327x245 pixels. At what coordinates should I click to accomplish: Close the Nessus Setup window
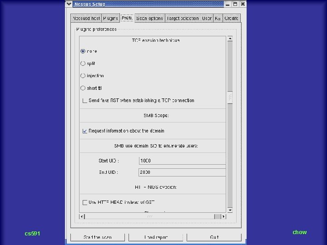pos(243,4)
